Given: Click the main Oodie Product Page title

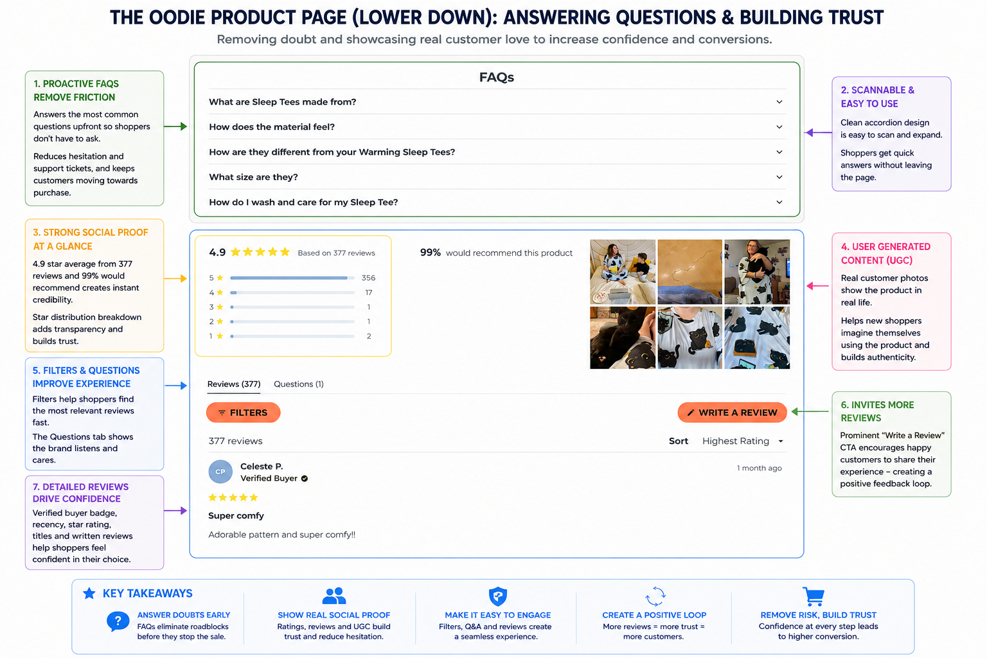Looking at the screenshot, I should [x=497, y=17].
